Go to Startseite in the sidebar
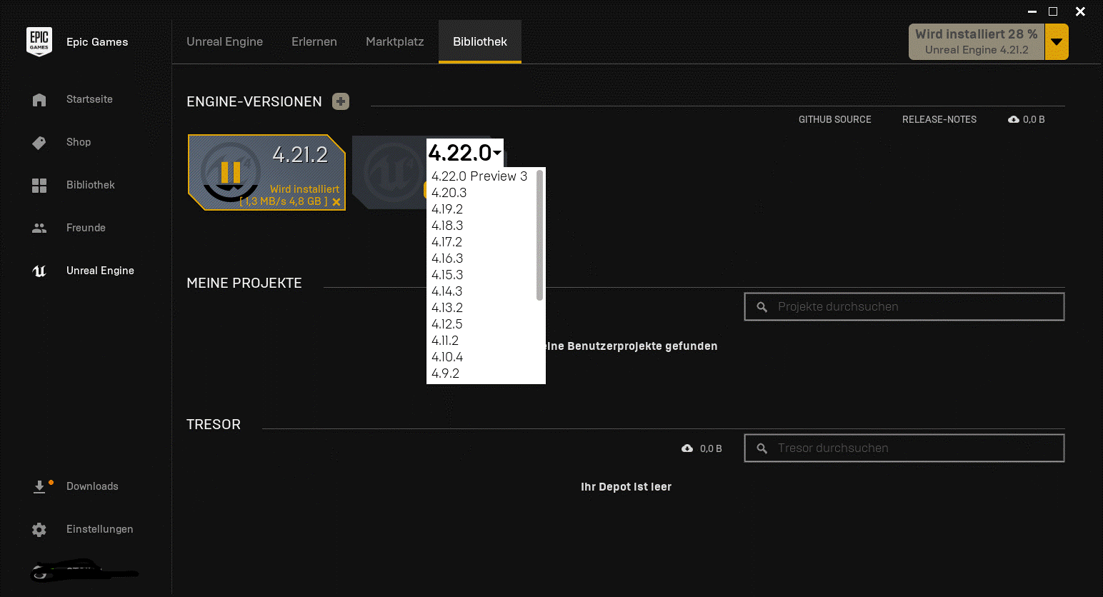This screenshot has width=1103, height=597. [89, 99]
